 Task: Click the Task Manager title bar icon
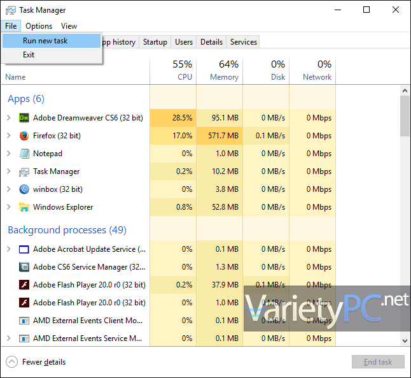[10, 10]
